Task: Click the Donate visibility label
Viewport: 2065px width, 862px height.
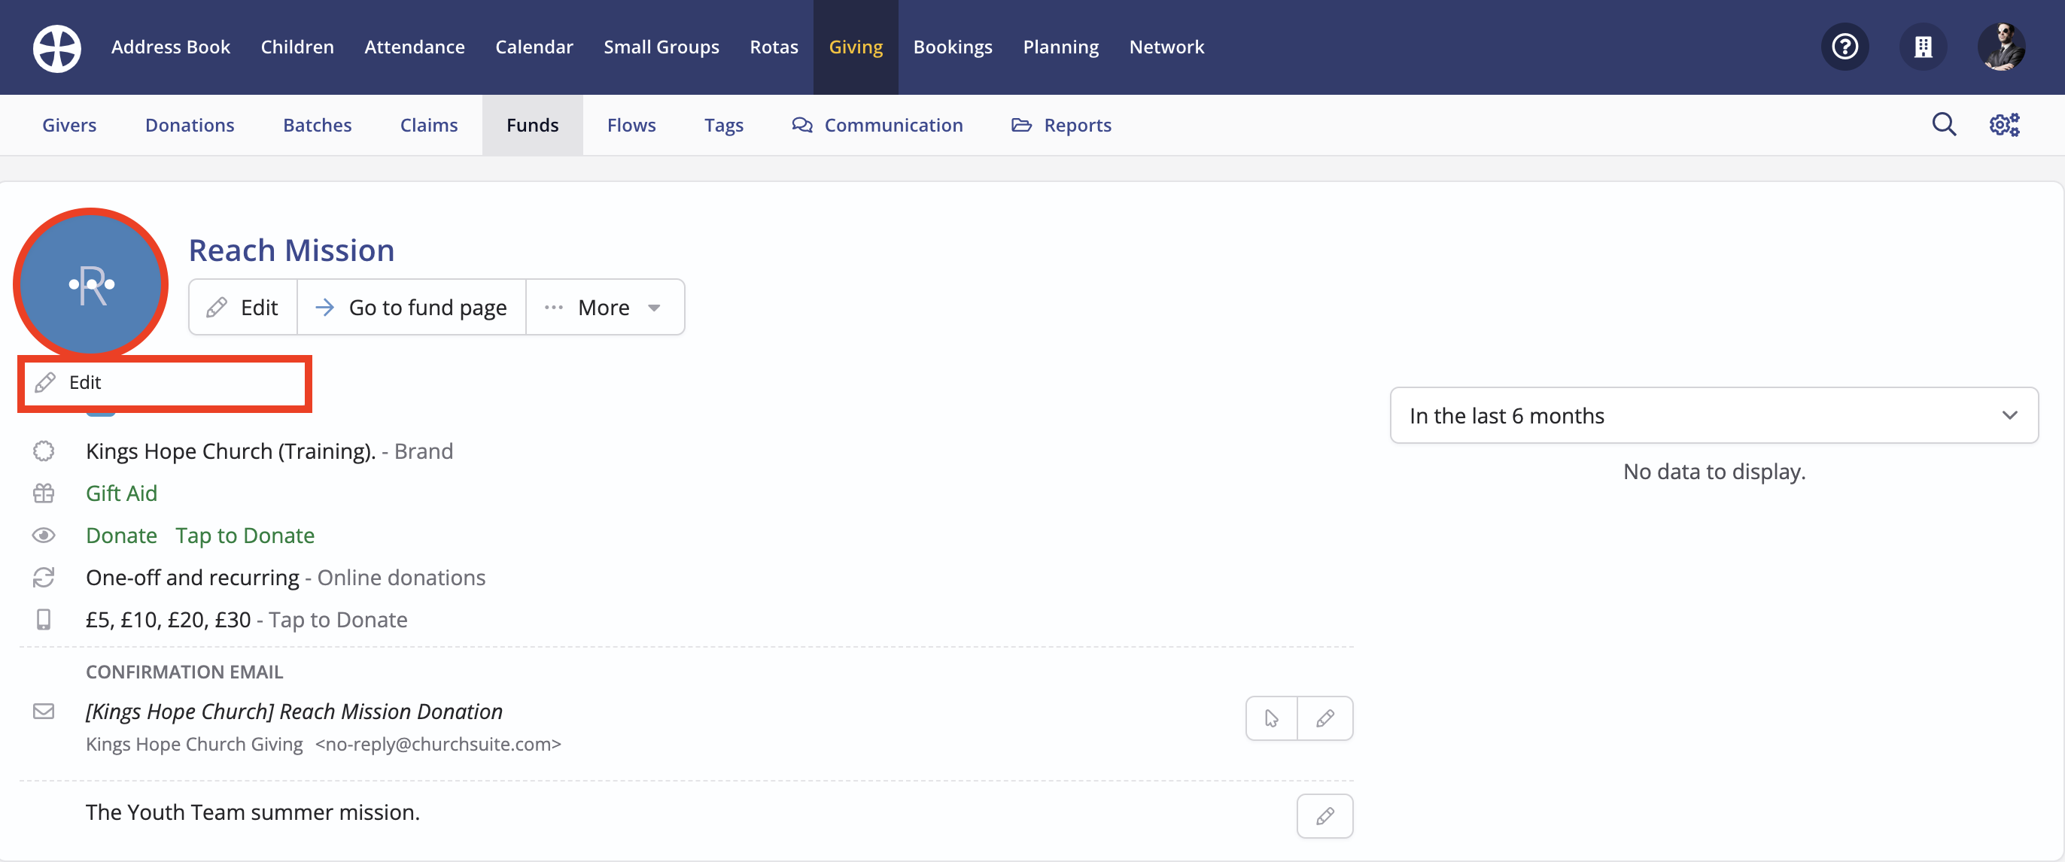Action: [x=121, y=535]
